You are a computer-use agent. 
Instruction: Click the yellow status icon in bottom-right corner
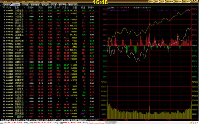[x=191, y=123]
